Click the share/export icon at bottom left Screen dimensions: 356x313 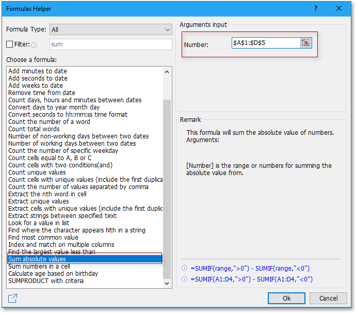pyautogui.click(x=13, y=298)
